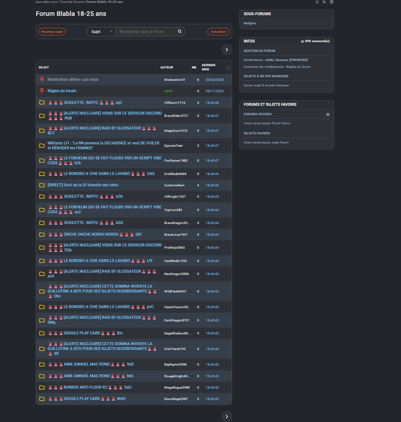This screenshot has height=422, width=401.
Task: Click the red pin icon beside Règles du forum
Action: coord(42,91)
